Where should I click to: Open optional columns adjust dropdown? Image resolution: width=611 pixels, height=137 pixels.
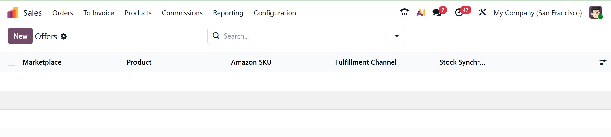pos(602,62)
